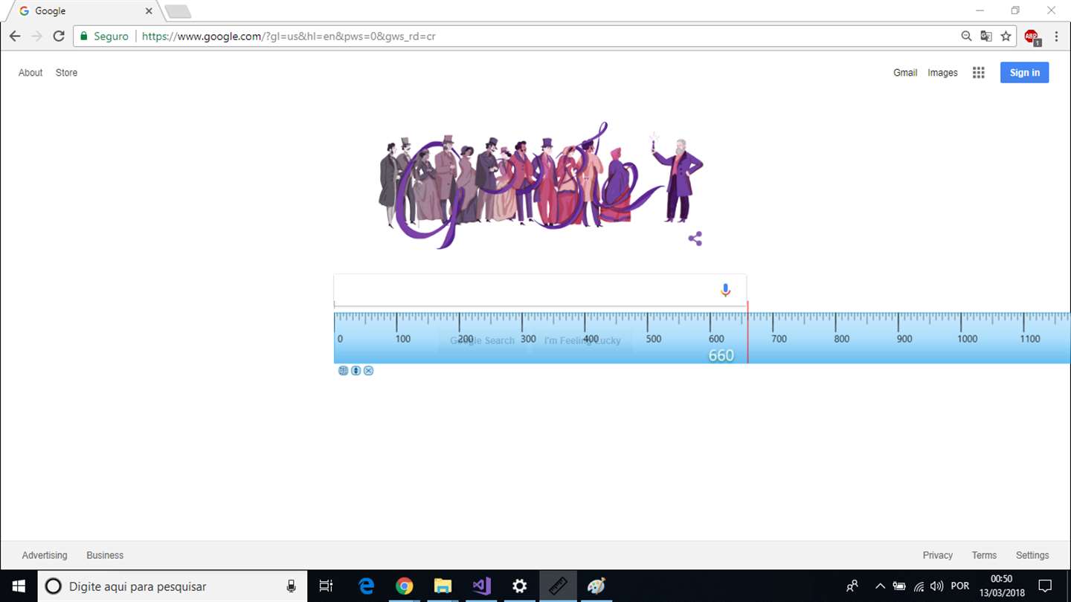
Task: Launch Microsoft Edge from taskbar
Action: [366, 586]
